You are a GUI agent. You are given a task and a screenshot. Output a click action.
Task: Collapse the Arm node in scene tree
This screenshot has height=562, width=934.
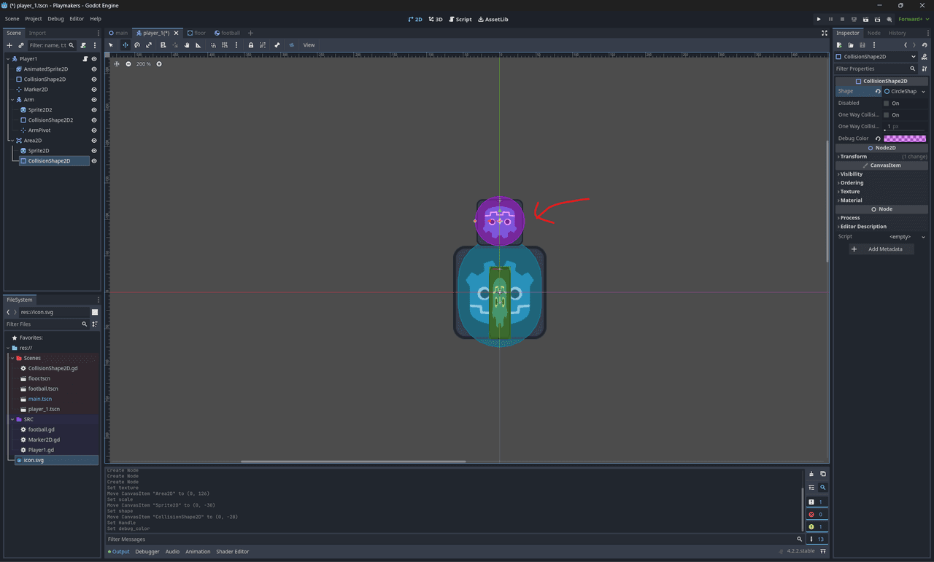point(12,100)
